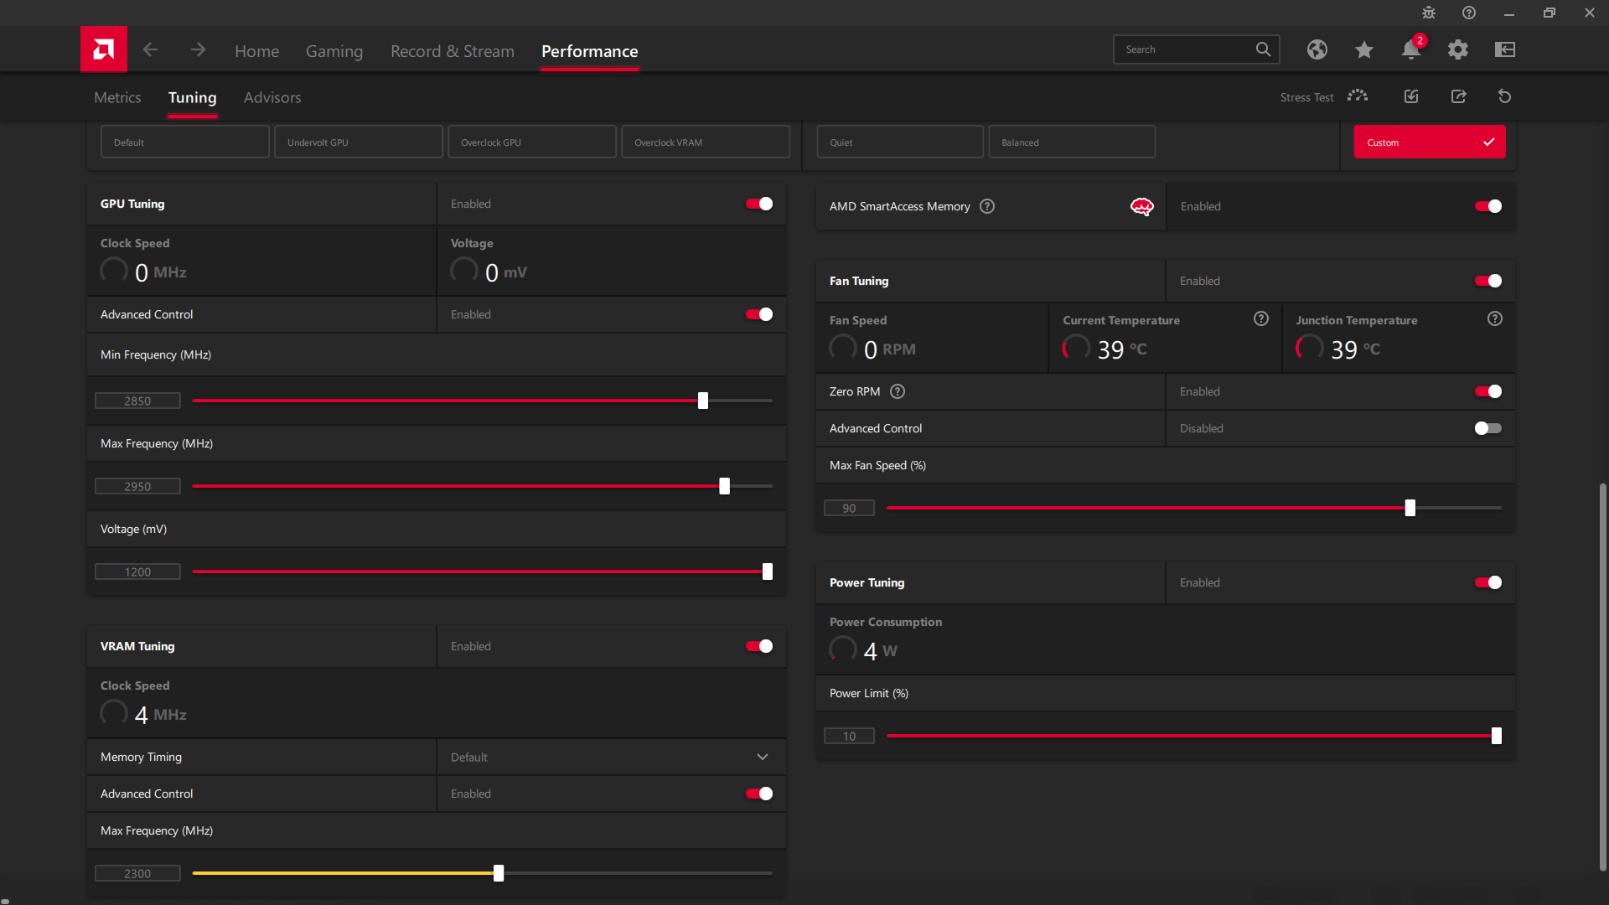Select the Performance tab
This screenshot has height=905, width=1609.
click(x=590, y=51)
